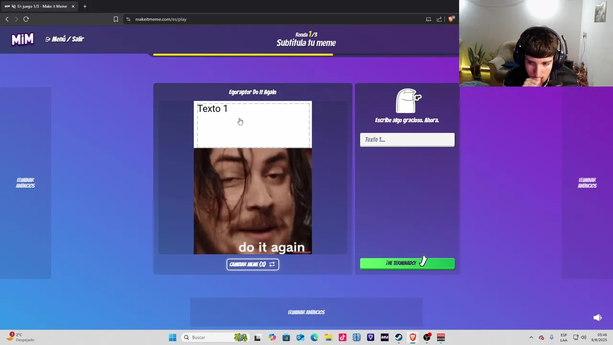Click the 'Subtitula tu meme' heading
The image size is (613, 345).
click(306, 43)
